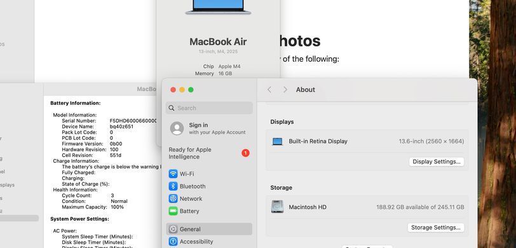
Task: Close the System Settings window
Action: coord(173,90)
